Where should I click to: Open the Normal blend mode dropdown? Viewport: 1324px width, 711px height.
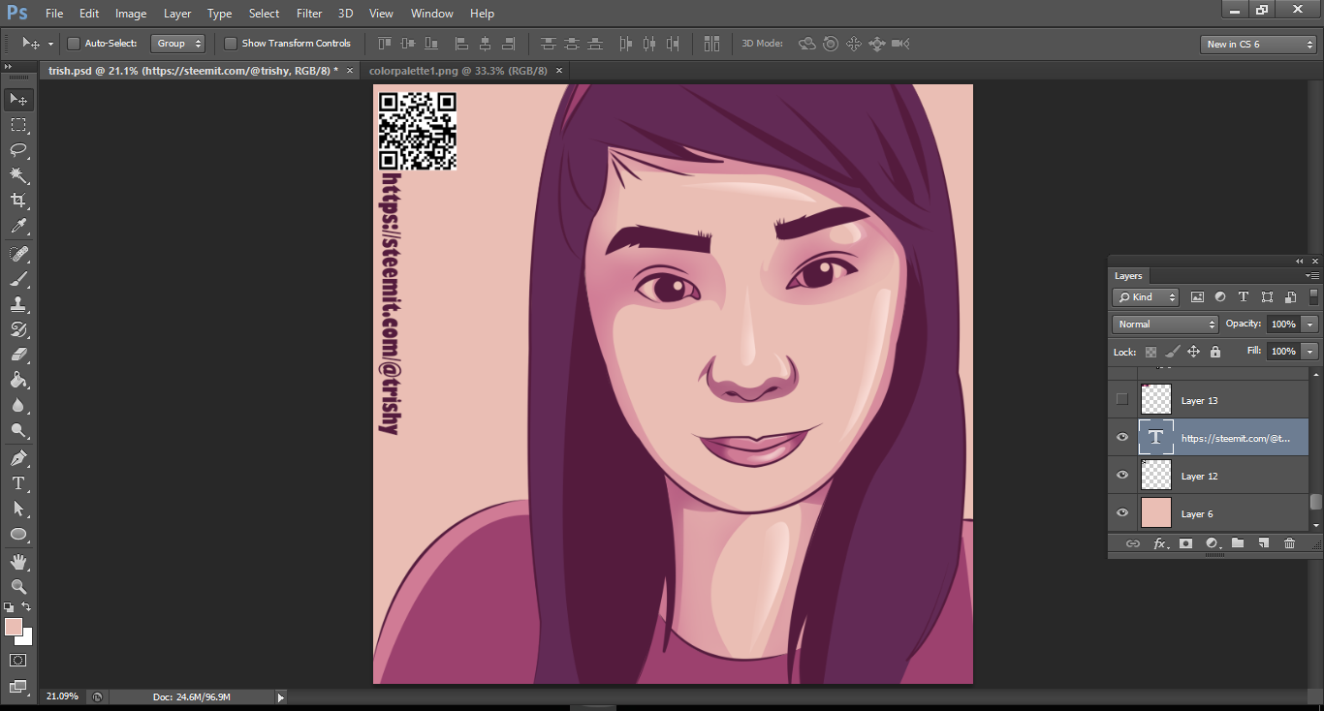[1165, 325]
